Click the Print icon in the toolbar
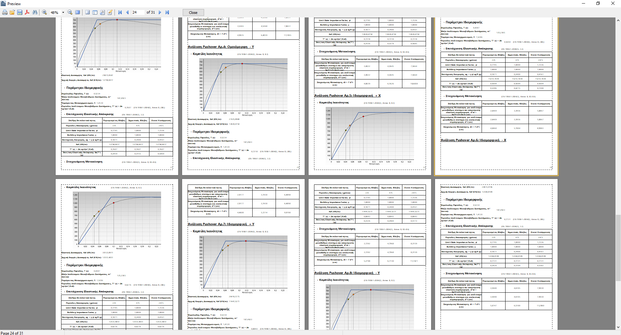 (5, 12)
